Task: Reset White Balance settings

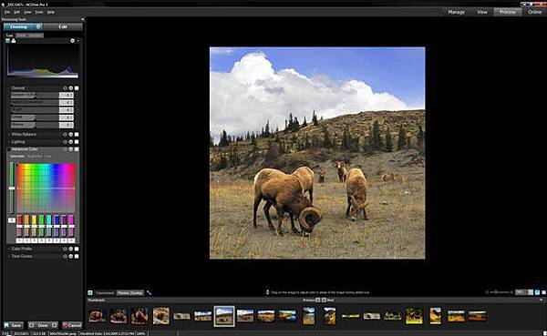Action: [x=65, y=135]
